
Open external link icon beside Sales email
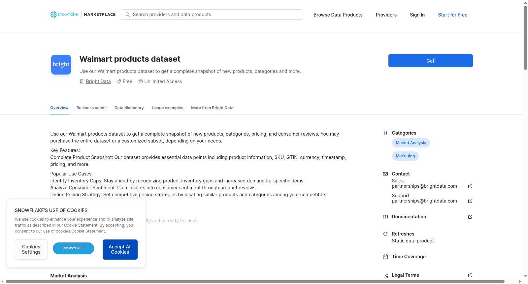click(x=470, y=186)
